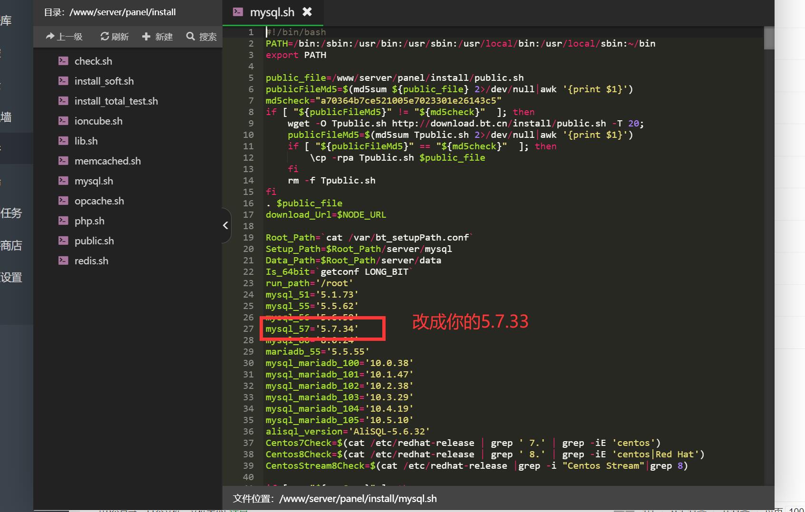Switch to the mysql.sh tab
The image size is (805, 512).
pos(272,12)
